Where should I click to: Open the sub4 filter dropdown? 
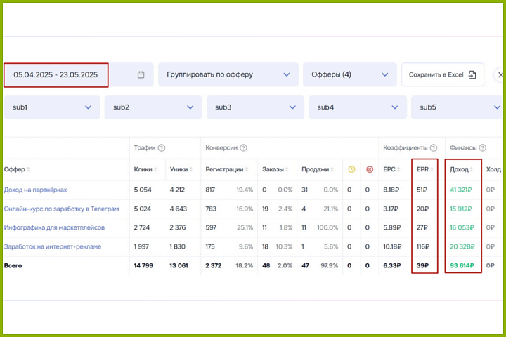(356, 107)
